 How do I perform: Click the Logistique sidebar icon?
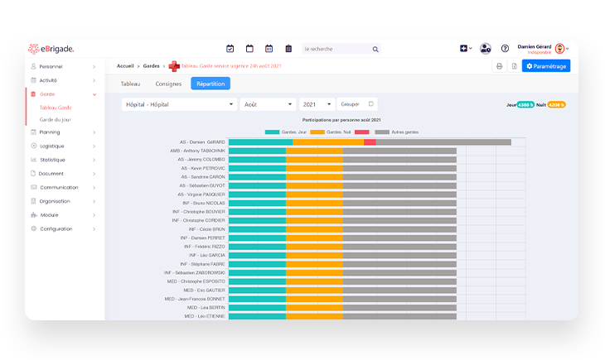33,146
